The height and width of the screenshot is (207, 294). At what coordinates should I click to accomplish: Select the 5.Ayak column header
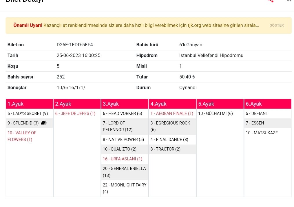pyautogui.click(x=220, y=104)
